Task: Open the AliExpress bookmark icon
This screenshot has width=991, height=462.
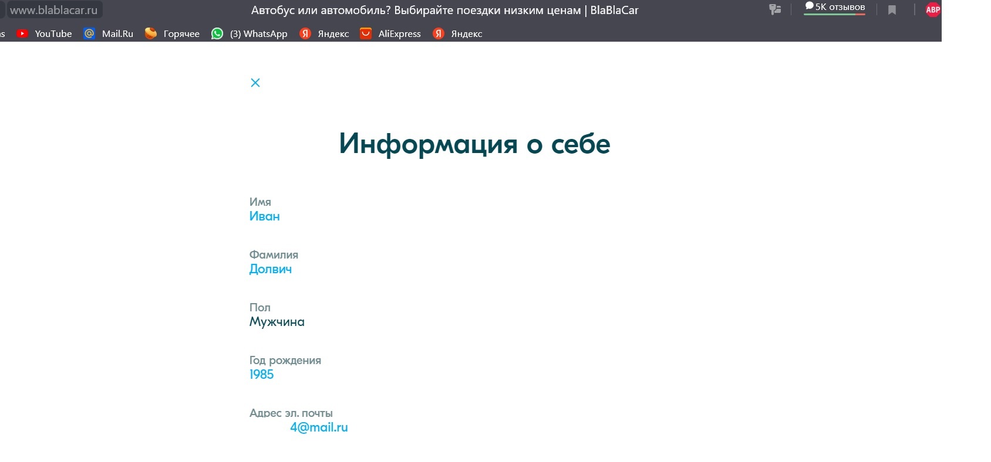Action: click(x=366, y=33)
